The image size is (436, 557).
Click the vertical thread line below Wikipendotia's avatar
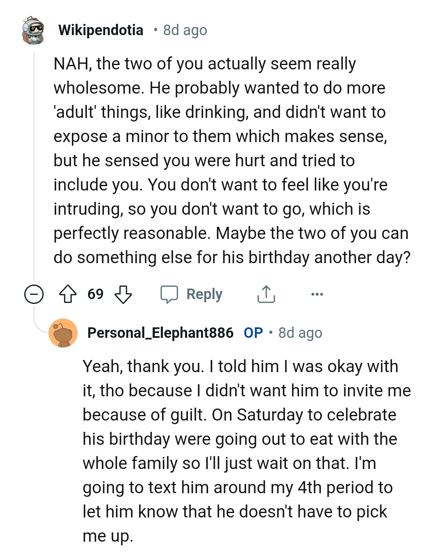pos(34,161)
